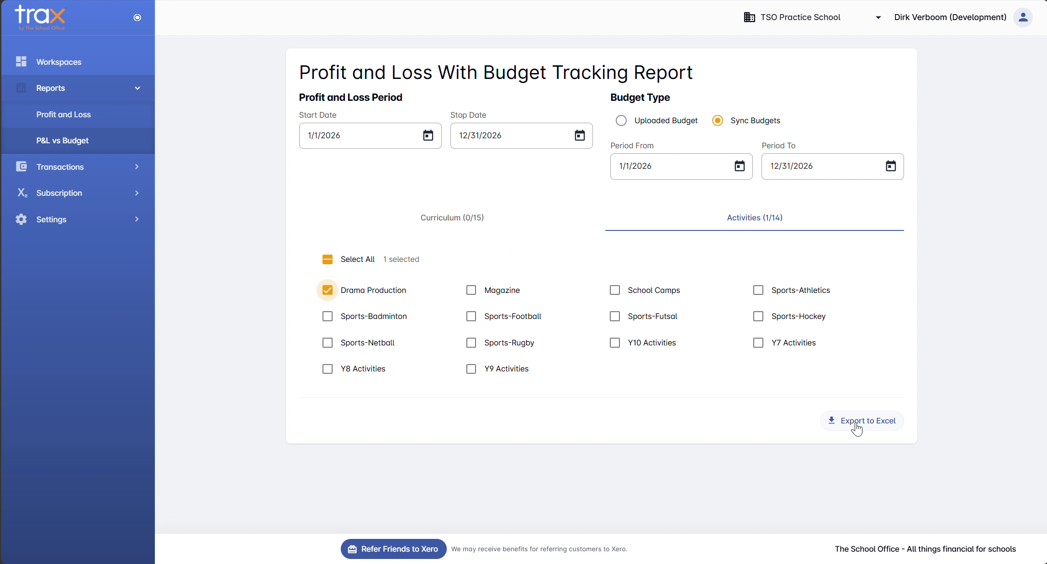Check the Y8 Activities checkbox
The image size is (1047, 564).
tap(328, 369)
